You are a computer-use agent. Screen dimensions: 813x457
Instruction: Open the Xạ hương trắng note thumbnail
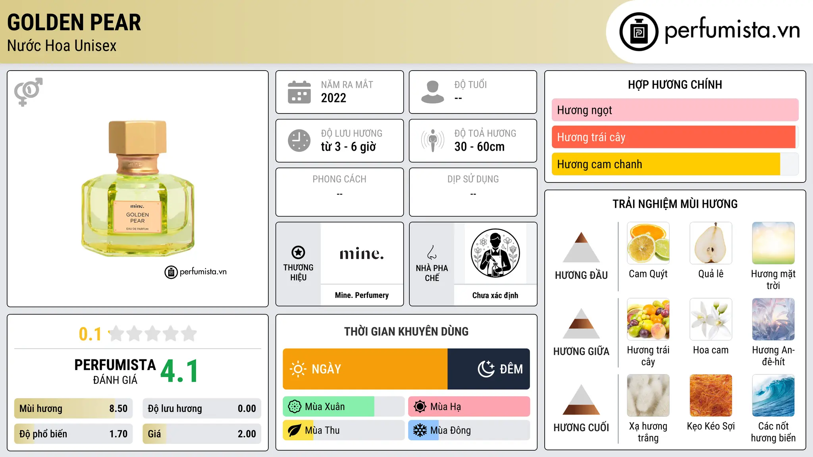point(648,396)
